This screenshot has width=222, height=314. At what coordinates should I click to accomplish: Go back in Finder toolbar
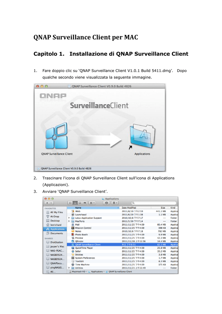point(47,203)
